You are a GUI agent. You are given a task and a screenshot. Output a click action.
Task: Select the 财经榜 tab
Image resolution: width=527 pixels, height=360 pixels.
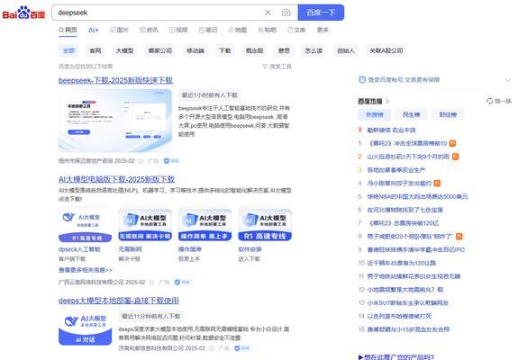448,115
